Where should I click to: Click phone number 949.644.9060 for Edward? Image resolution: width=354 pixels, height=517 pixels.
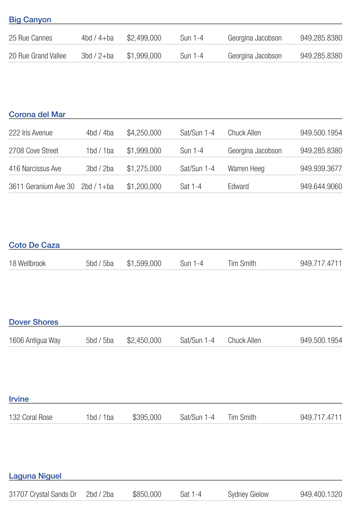point(321,187)
